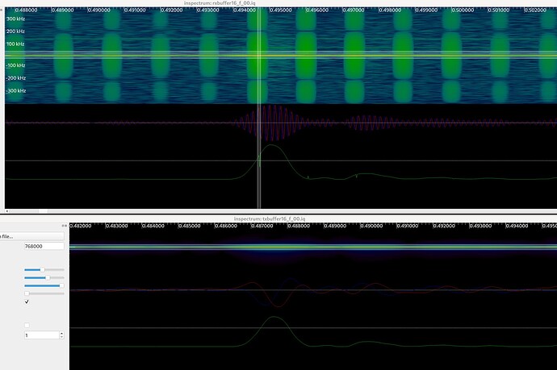Click the horizontal tuner line in the rxbuffer spectrogram

pos(281,56)
